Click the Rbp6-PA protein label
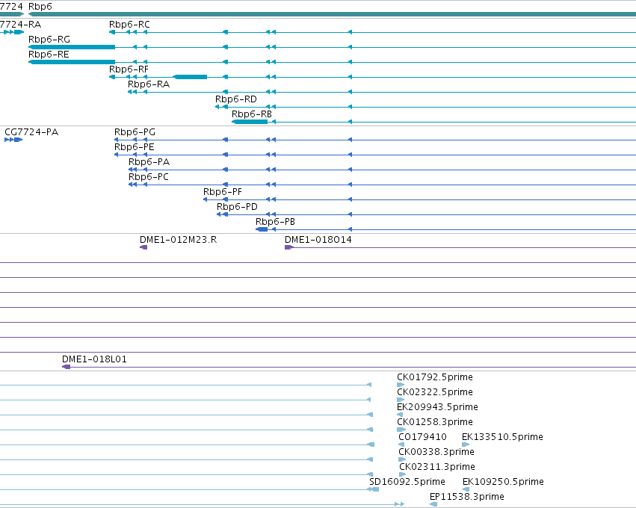The image size is (636, 508). (149, 162)
